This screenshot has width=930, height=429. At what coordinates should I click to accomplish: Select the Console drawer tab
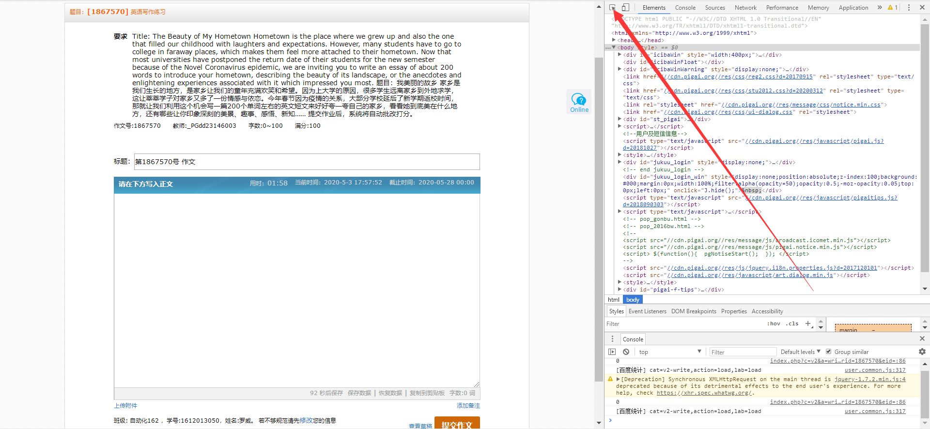tap(633, 339)
